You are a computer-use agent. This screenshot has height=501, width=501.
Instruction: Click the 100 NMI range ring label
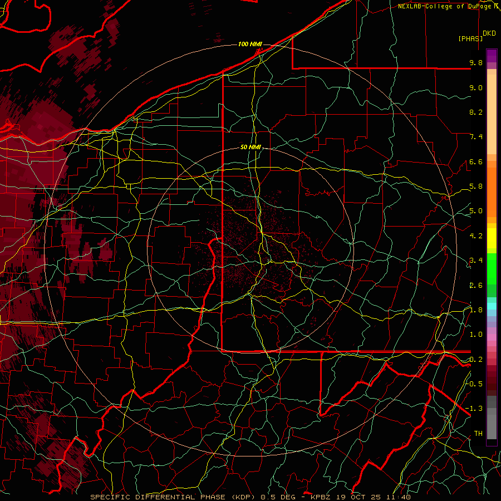tap(250, 44)
